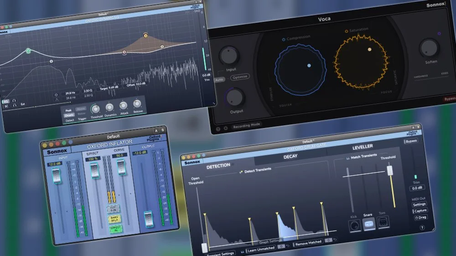The width and height of the screenshot is (456, 256).
Task: Select the Snare drum icon in Drum Gate
Action: coord(369,224)
